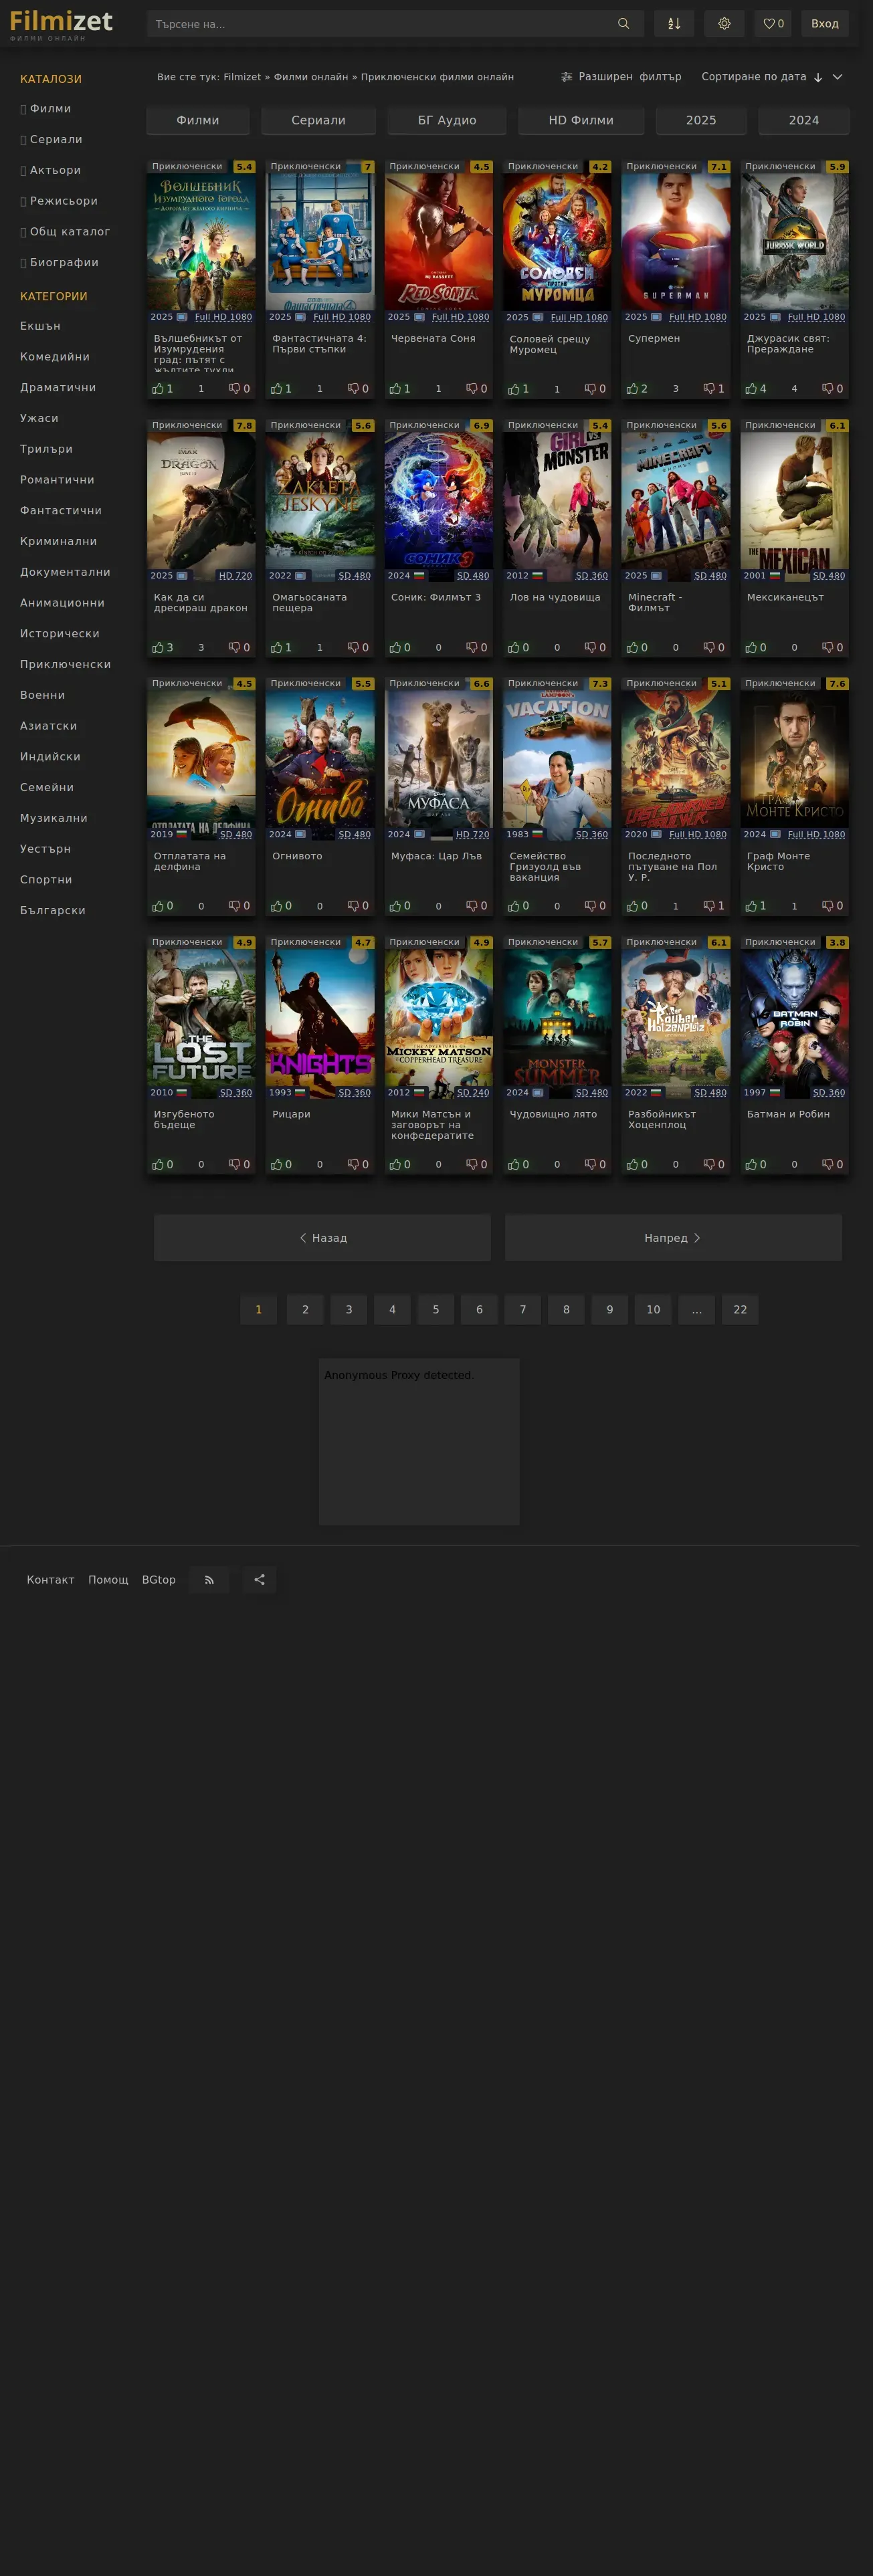The height and width of the screenshot is (2576, 873).
Task: Click the share icon in footer
Action: (x=259, y=1580)
